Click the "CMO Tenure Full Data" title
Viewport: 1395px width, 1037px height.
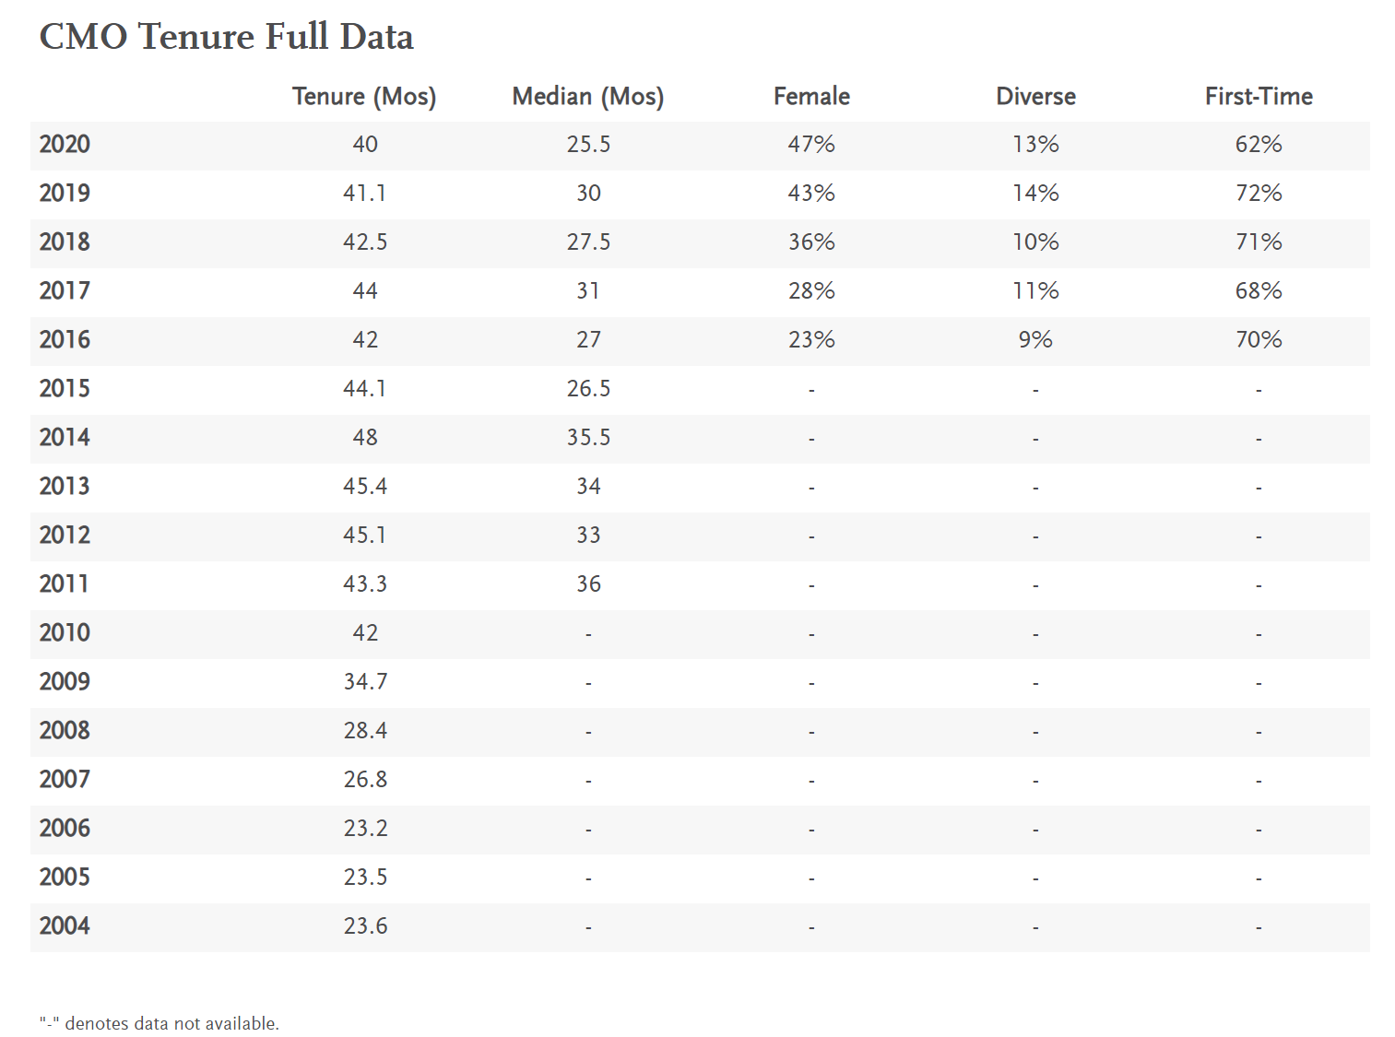[x=226, y=37]
